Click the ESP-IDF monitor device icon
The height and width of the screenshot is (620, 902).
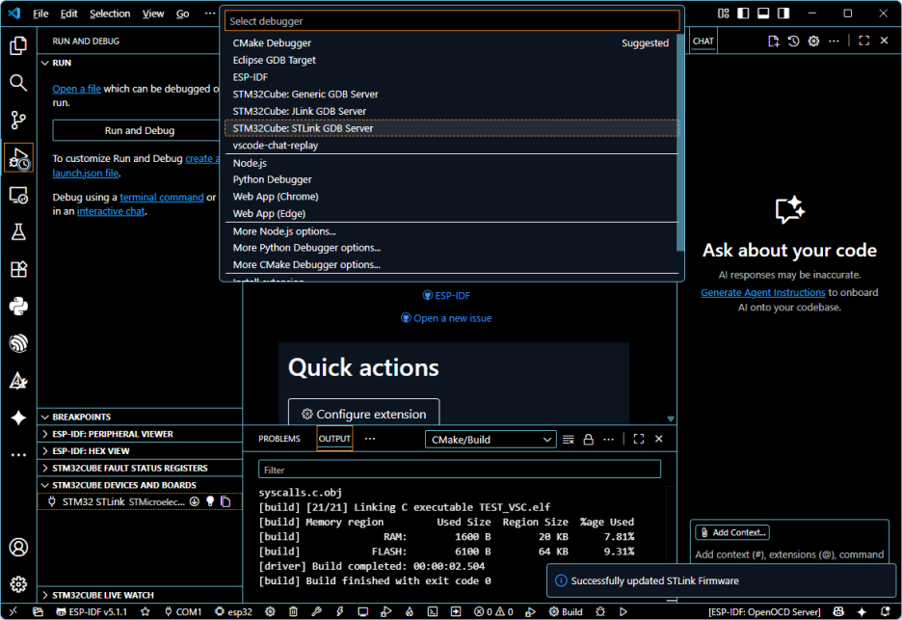363,611
